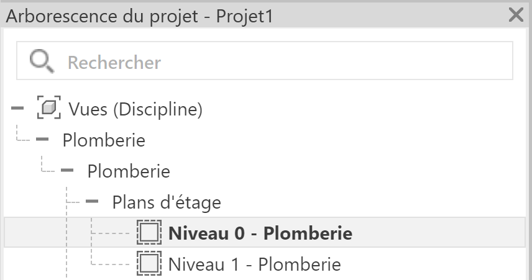Select the Niveau 1 - Plomberie view
This screenshot has width=532, height=280.
click(x=254, y=264)
